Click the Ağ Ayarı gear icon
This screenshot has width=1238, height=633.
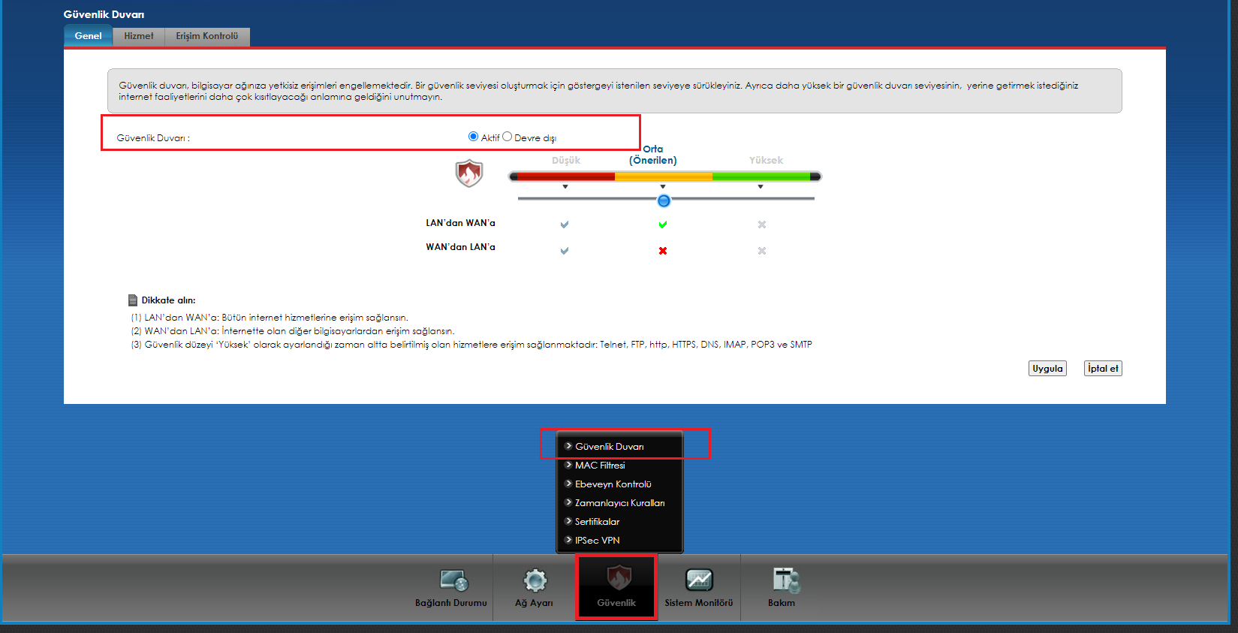[x=535, y=580]
